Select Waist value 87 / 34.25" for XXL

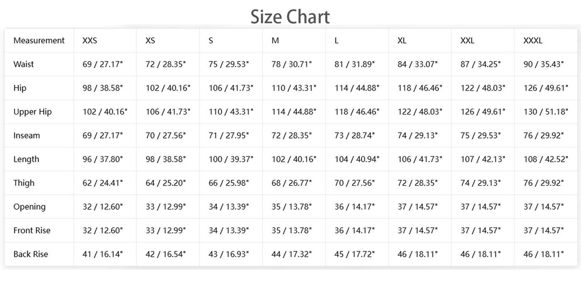click(480, 64)
